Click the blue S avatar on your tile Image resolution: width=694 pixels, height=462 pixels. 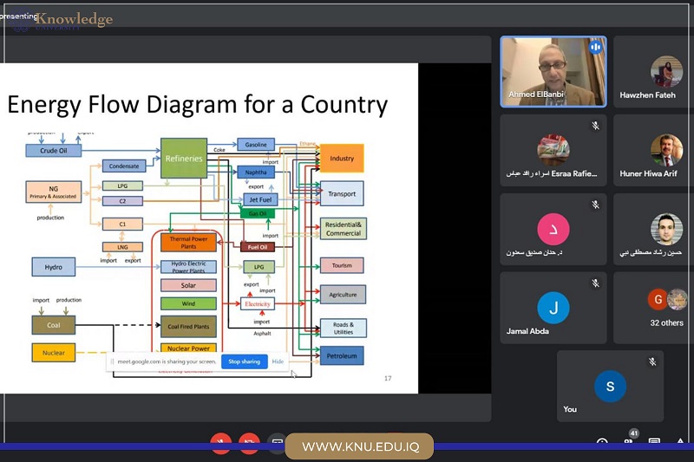click(610, 386)
